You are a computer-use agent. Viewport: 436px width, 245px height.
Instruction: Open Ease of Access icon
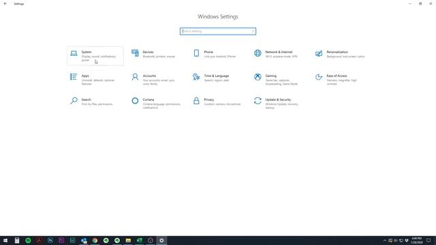(x=319, y=77)
